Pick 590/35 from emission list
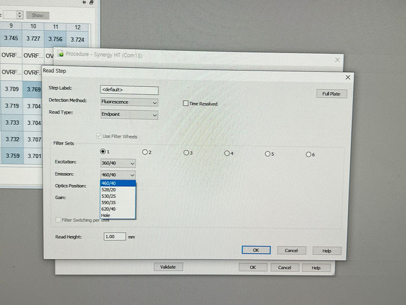Viewport: 406px width, 305px height. pyautogui.click(x=109, y=202)
